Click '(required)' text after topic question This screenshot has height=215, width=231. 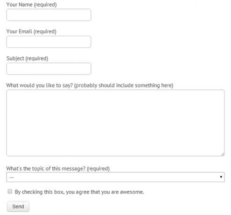pyautogui.click(x=98, y=169)
